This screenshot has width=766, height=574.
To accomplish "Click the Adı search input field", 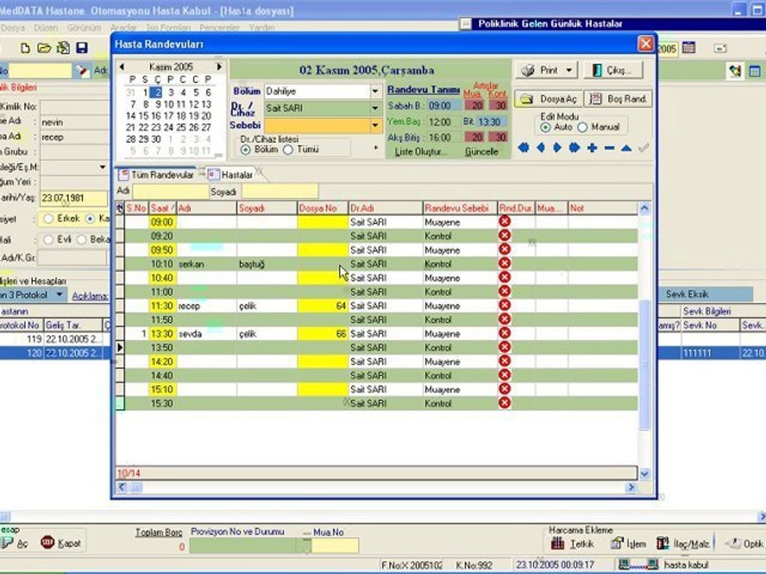I will [171, 191].
